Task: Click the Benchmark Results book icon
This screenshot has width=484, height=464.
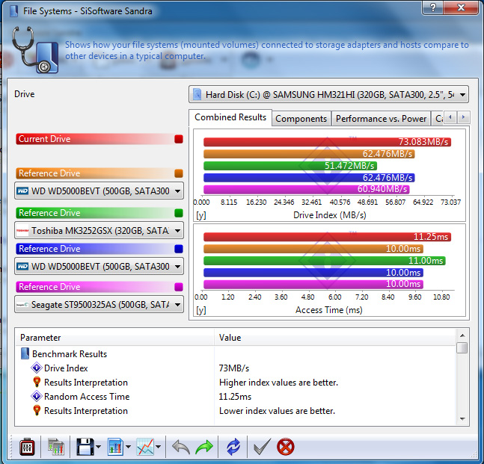Action: [x=25, y=353]
